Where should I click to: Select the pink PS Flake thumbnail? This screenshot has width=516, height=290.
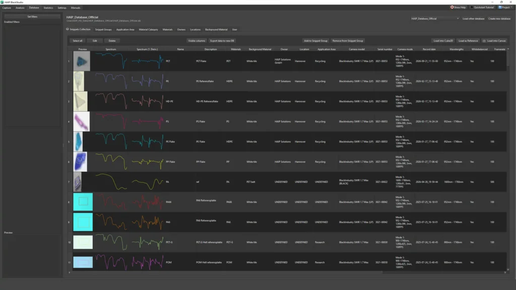[x=81, y=121]
